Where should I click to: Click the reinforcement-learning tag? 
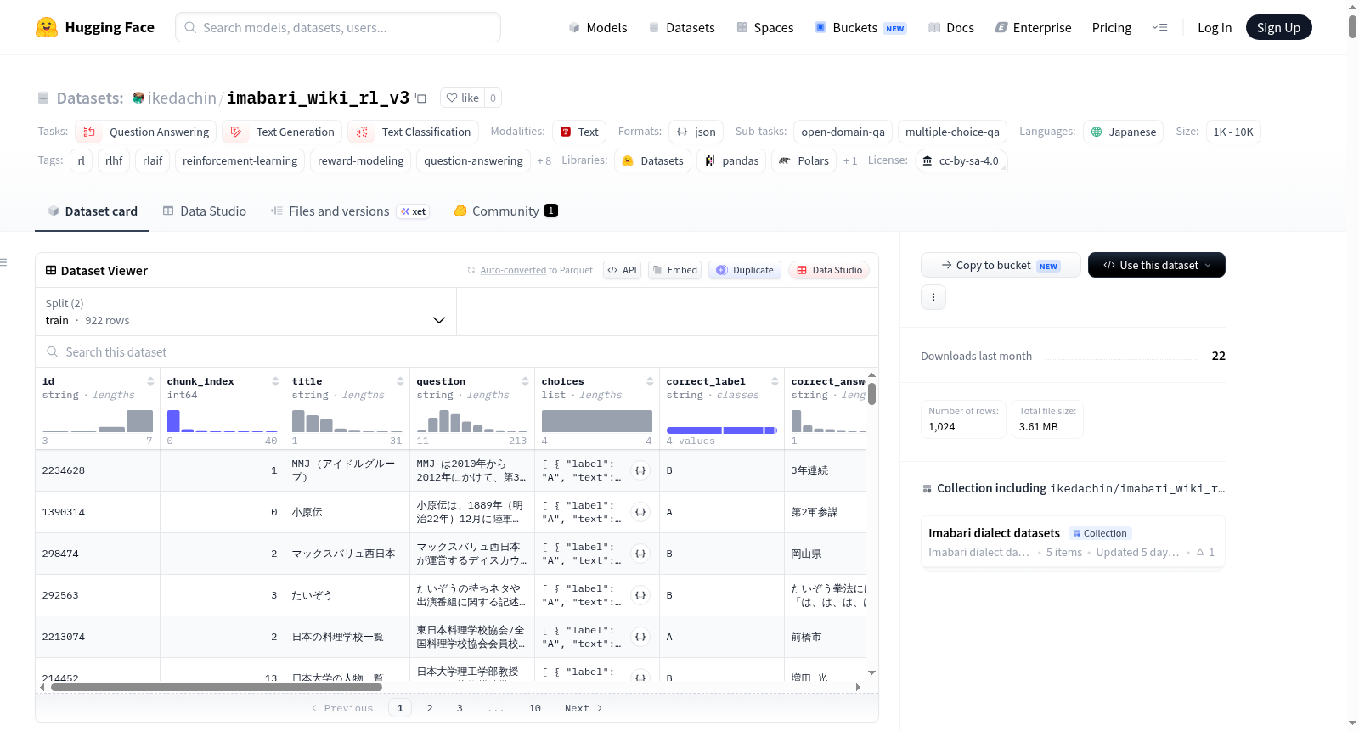(240, 160)
